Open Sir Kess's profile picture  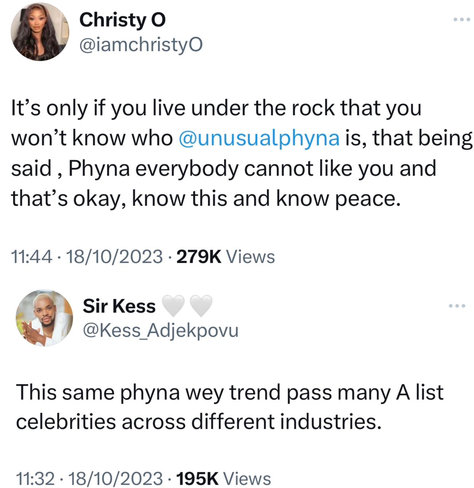pos(44,318)
